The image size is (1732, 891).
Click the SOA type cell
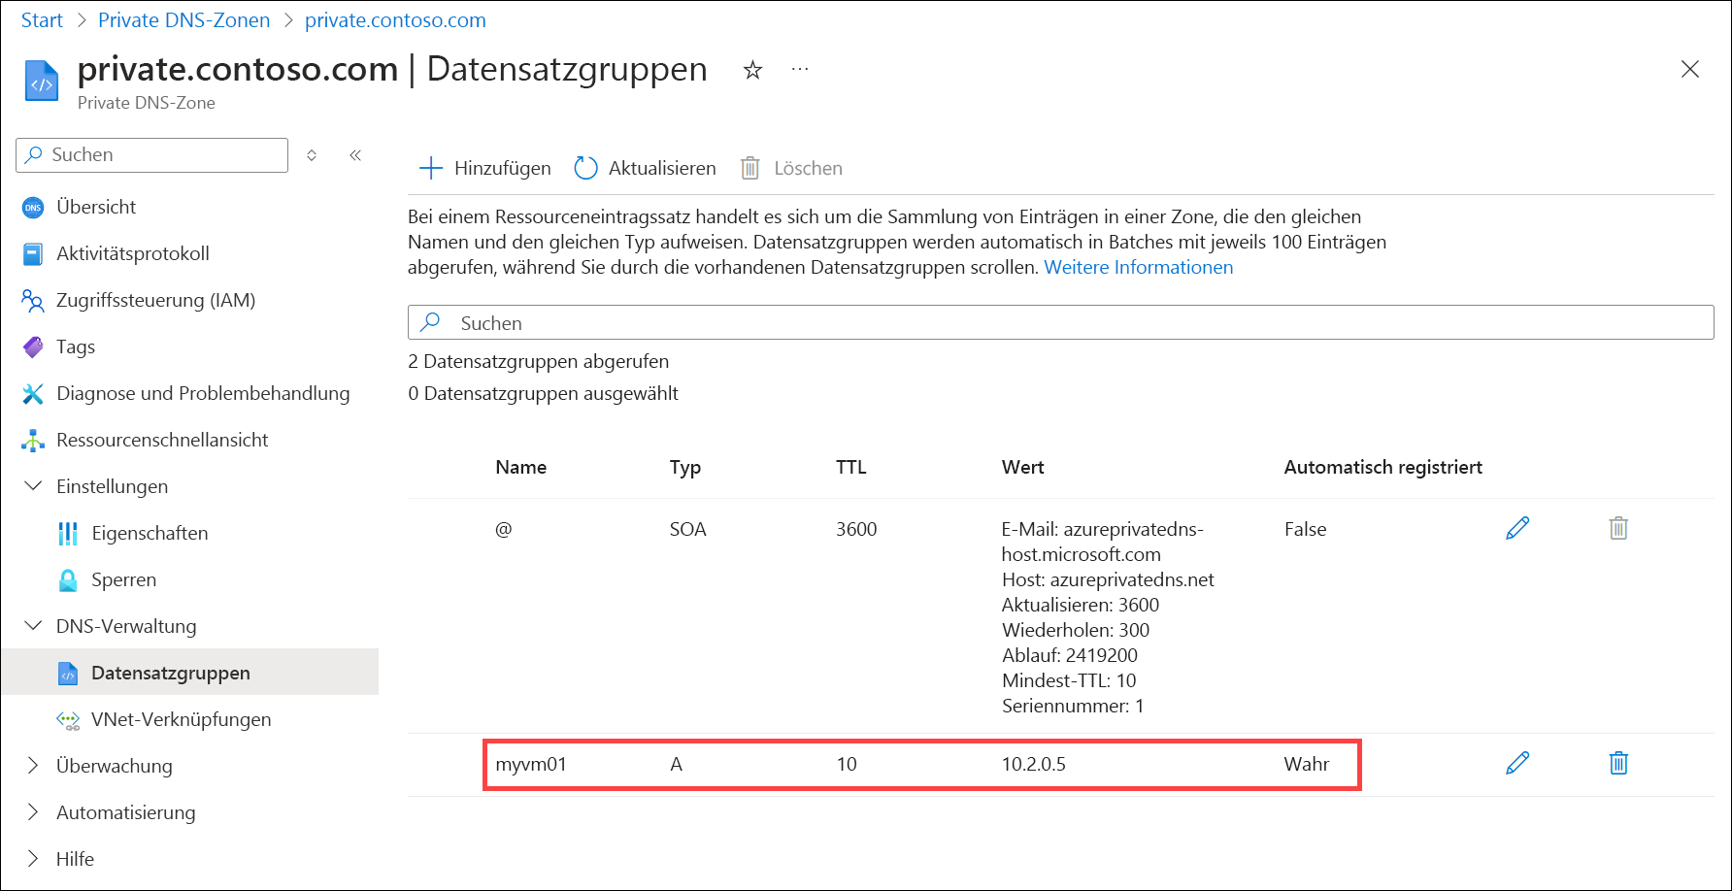[687, 529]
